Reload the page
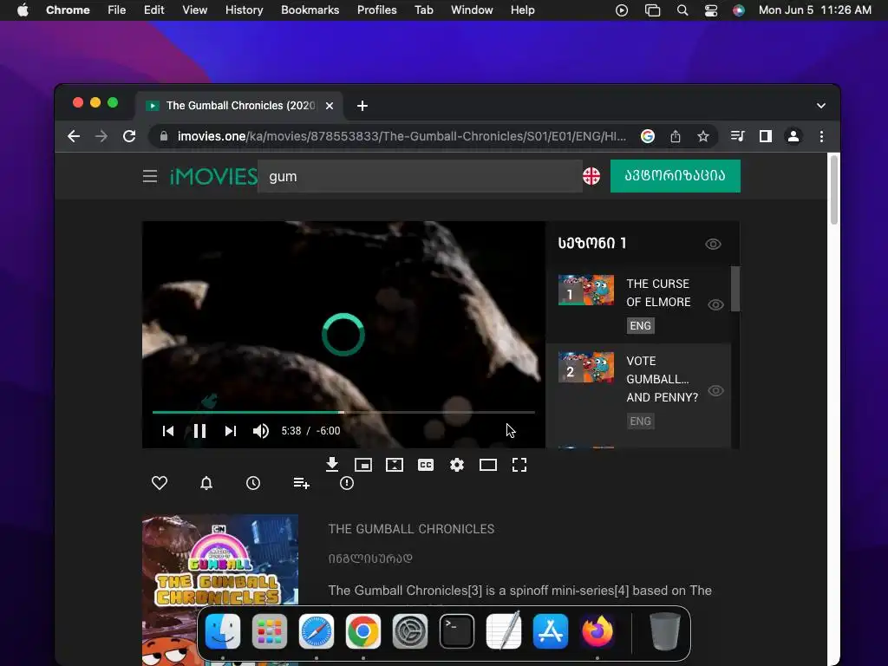The width and height of the screenshot is (888, 666). (x=129, y=136)
